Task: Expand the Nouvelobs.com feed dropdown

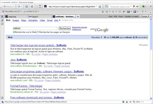Action: tap(21, 11)
